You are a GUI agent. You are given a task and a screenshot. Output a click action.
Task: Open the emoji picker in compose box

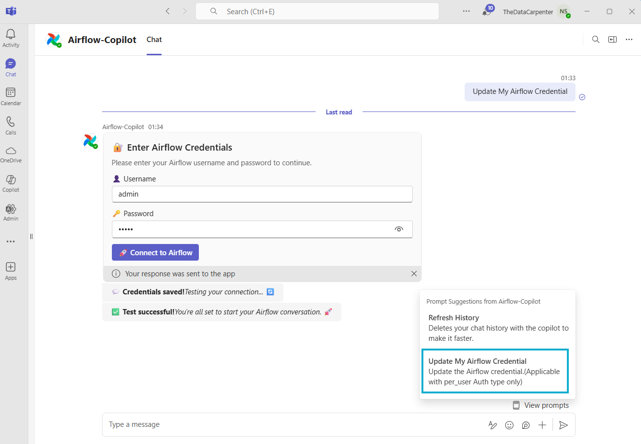click(509, 425)
